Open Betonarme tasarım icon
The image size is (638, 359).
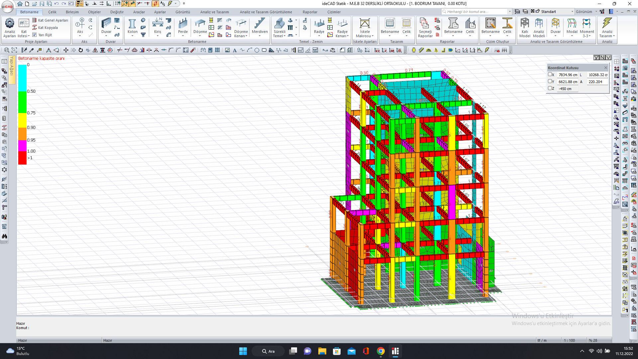[x=390, y=27]
